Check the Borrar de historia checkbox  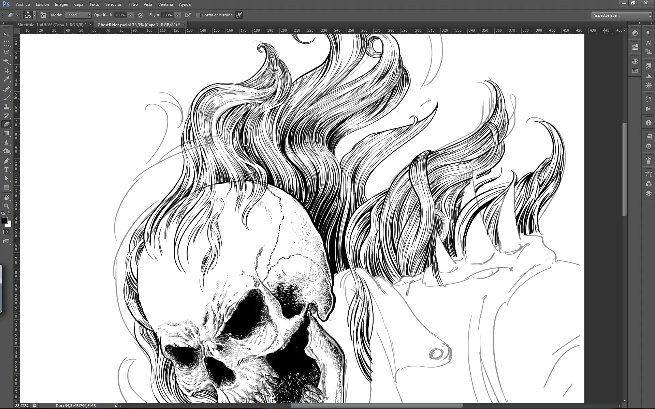[x=198, y=15]
